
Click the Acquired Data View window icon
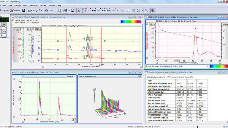pos(13,17)
